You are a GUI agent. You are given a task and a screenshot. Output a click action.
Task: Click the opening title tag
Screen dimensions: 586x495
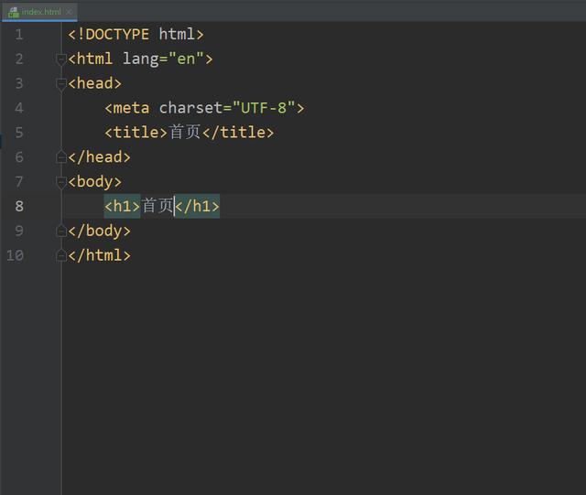click(x=136, y=133)
